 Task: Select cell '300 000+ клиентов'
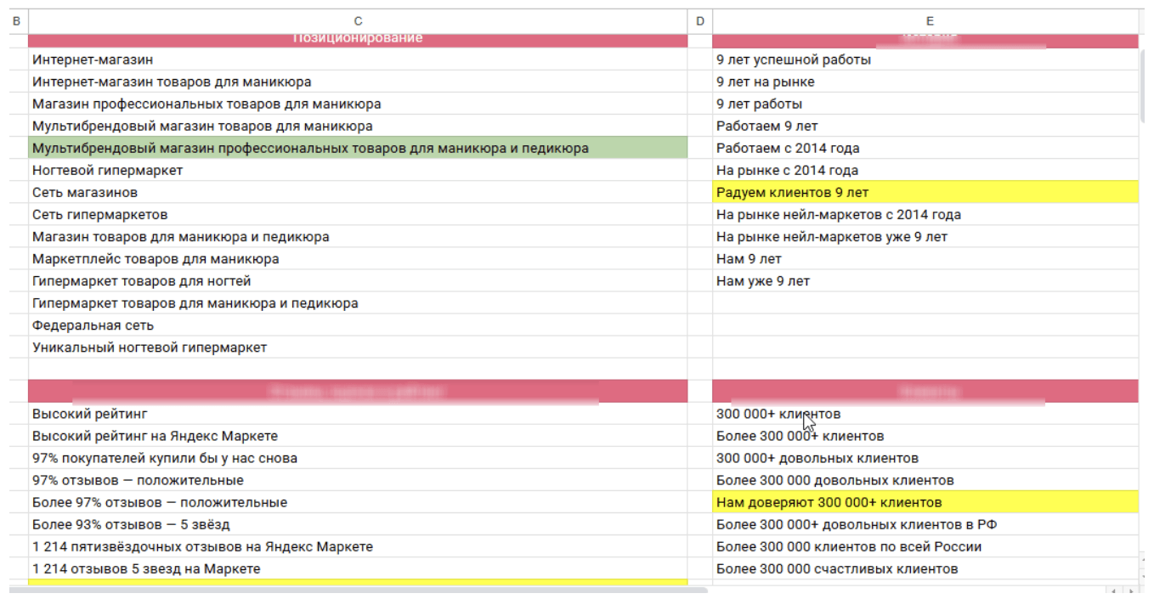pyautogui.click(x=925, y=414)
